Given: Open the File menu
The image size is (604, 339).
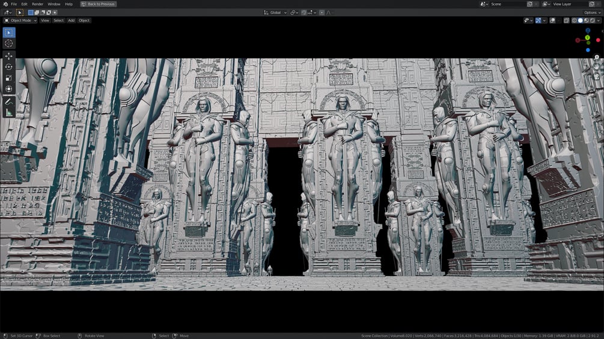Looking at the screenshot, I should (x=14, y=4).
